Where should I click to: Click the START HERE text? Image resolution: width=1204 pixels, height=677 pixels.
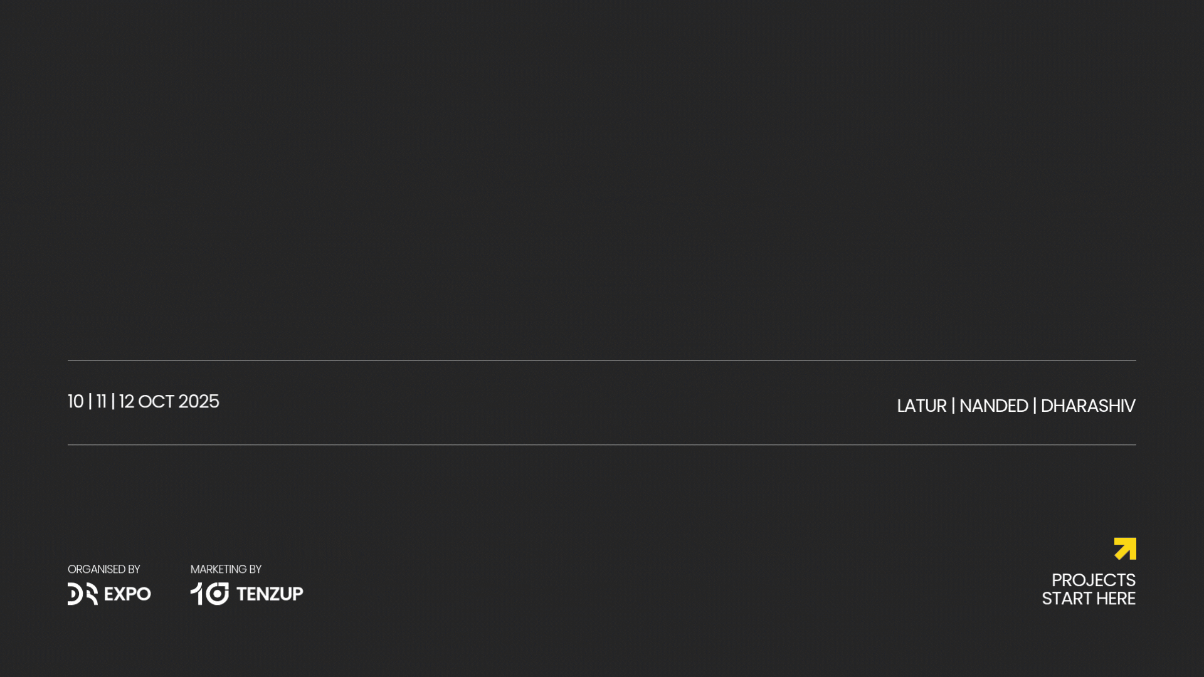coord(1089,599)
